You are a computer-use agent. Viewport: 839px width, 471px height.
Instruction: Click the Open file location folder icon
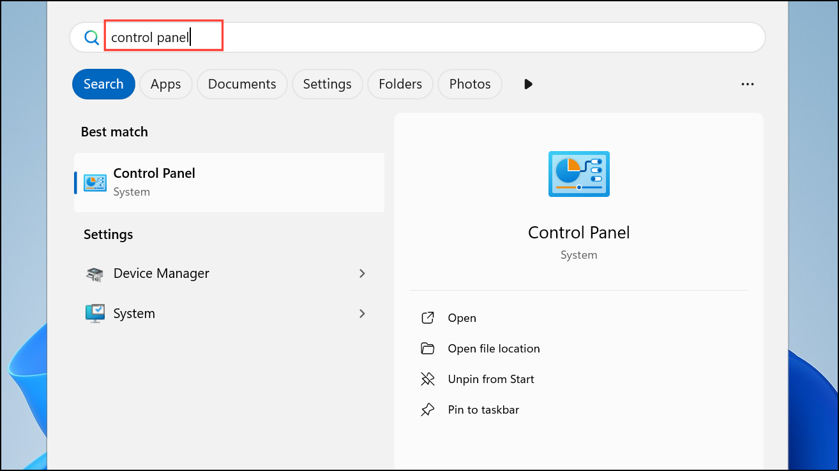[x=428, y=349]
